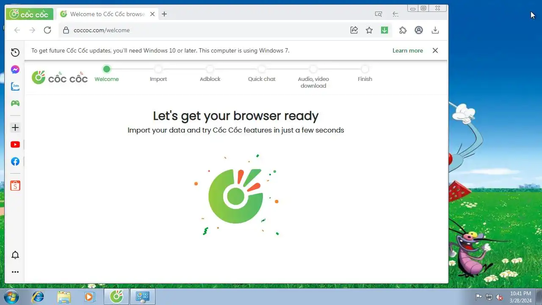Open the Downloads arrow icon in toolbar
Viewport: 542px width, 305px height.
pyautogui.click(x=435, y=30)
